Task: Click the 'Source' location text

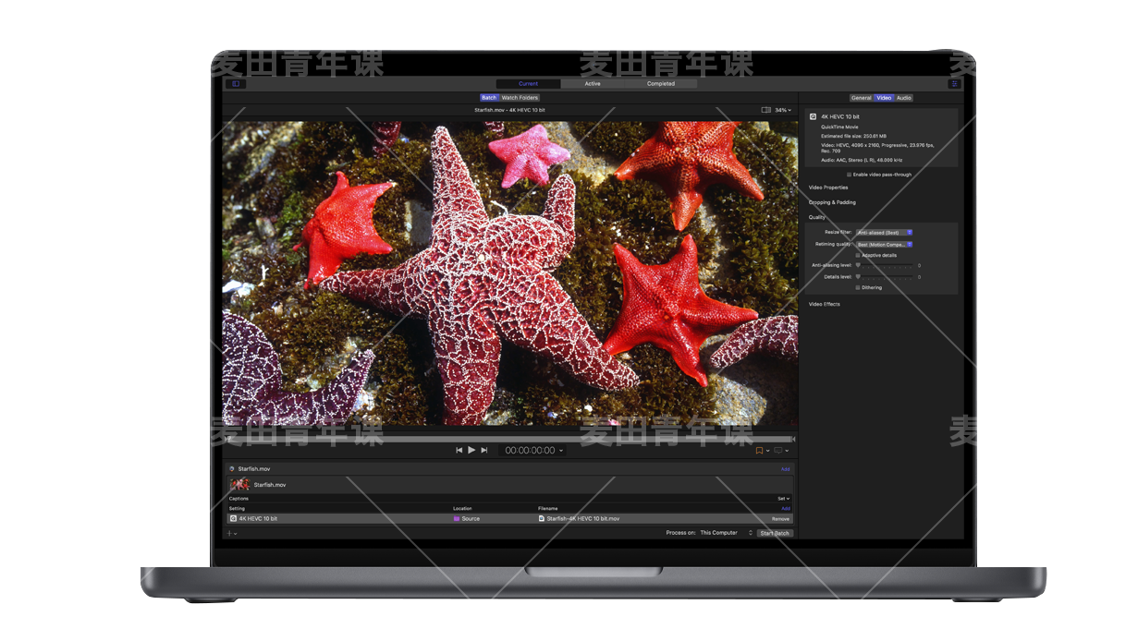Action: click(471, 519)
